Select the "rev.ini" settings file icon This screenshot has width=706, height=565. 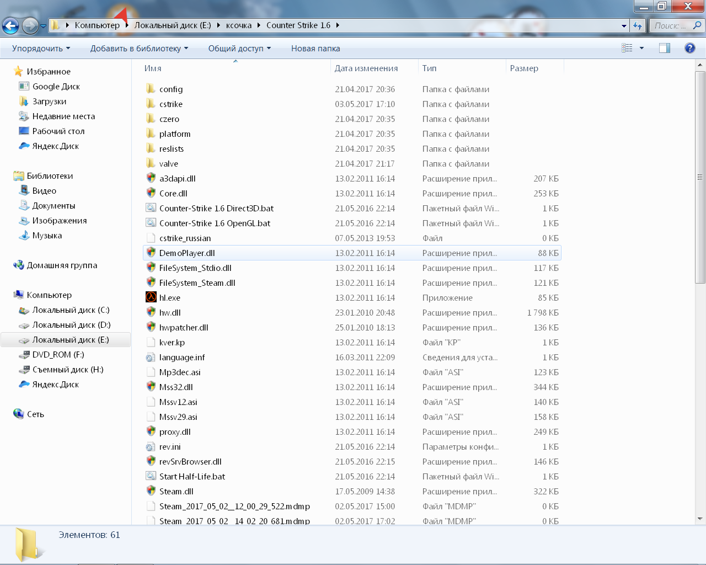(151, 446)
